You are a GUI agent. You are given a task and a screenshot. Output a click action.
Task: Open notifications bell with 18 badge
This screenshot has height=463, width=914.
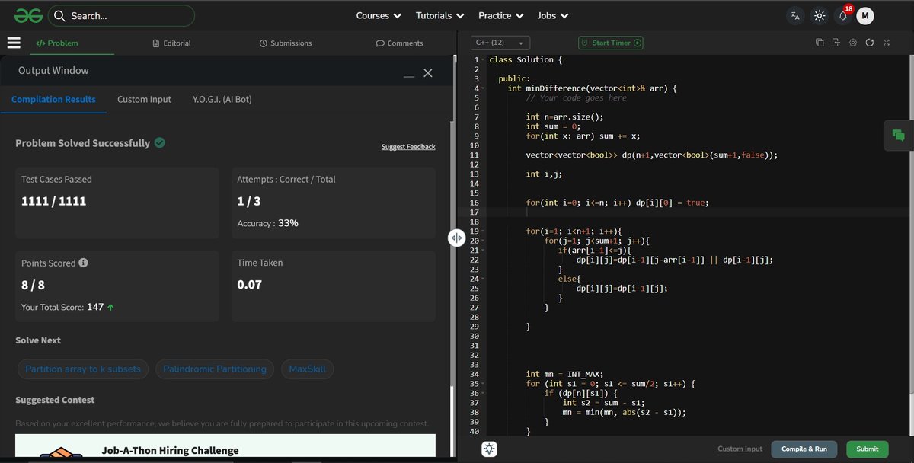pos(843,15)
